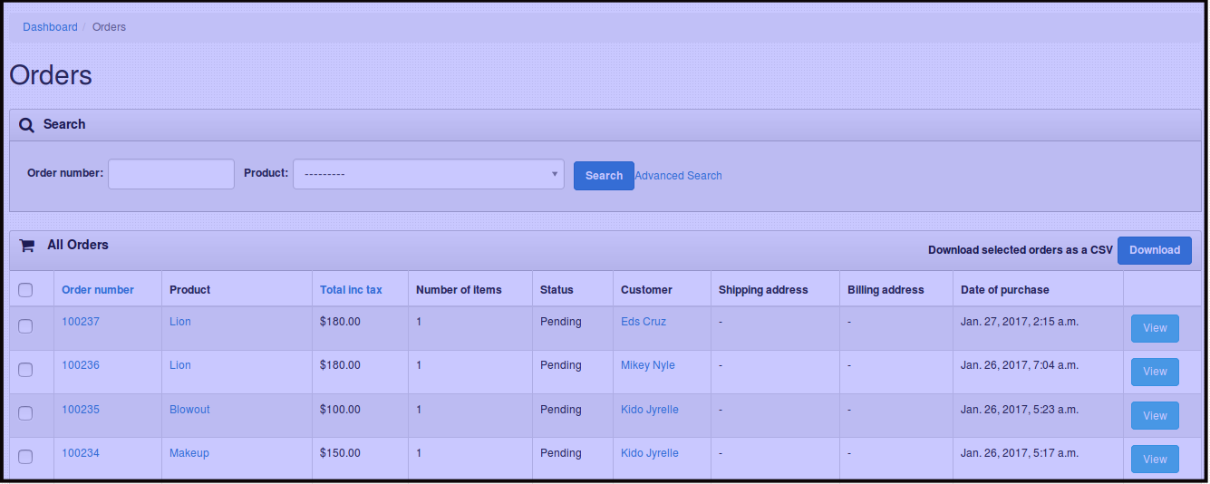Viewport: 1210px width, 484px height.
Task: Open Kido Jyrelle for order 100235
Action: coord(650,410)
